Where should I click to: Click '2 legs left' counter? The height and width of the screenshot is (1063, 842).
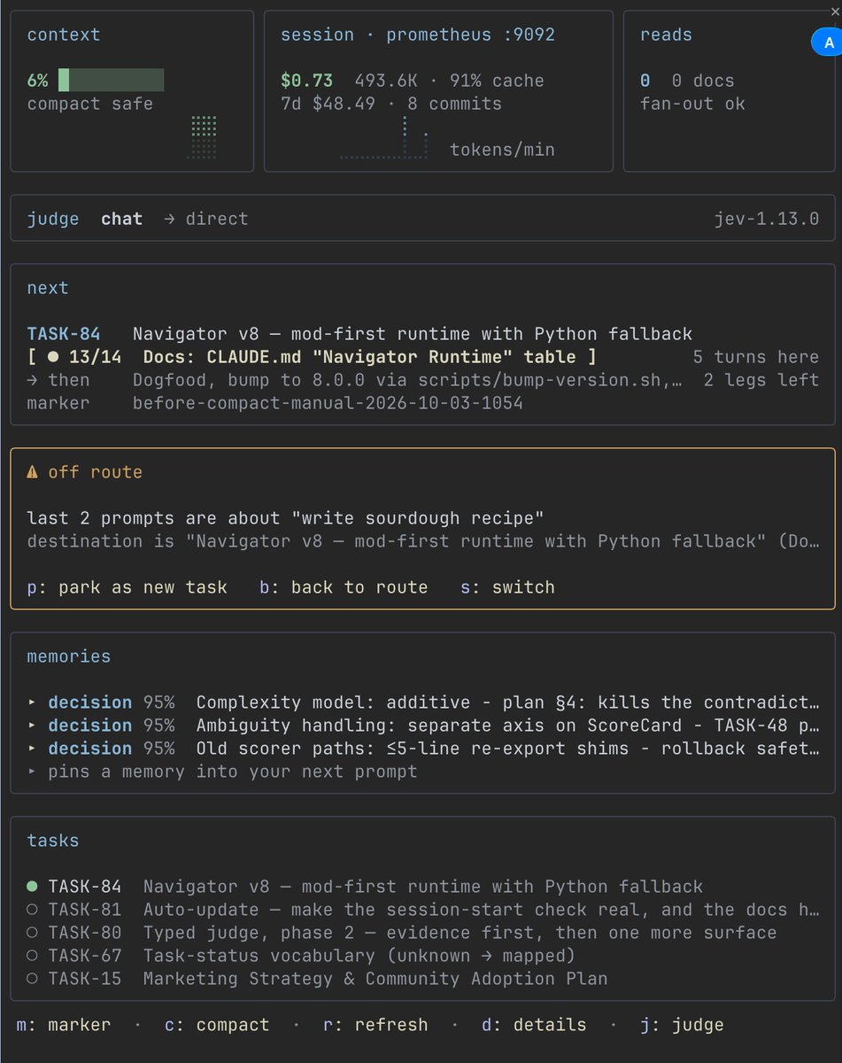(761, 380)
